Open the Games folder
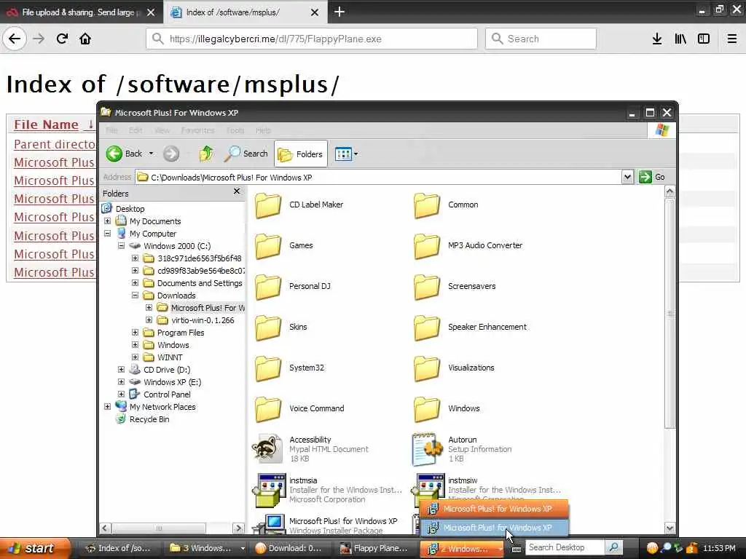Screen dimensions: 746x559 pos(284,246)
